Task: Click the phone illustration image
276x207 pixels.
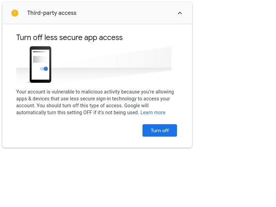Action: click(x=40, y=65)
